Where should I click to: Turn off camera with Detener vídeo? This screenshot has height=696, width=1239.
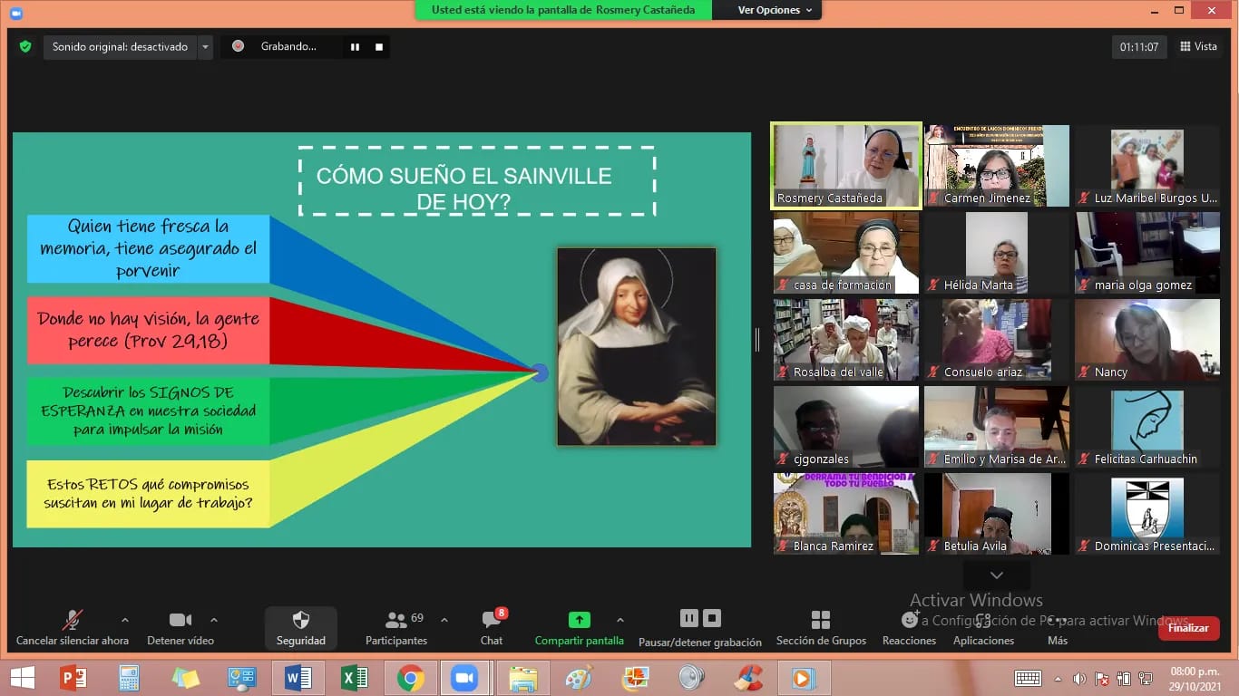click(x=180, y=621)
